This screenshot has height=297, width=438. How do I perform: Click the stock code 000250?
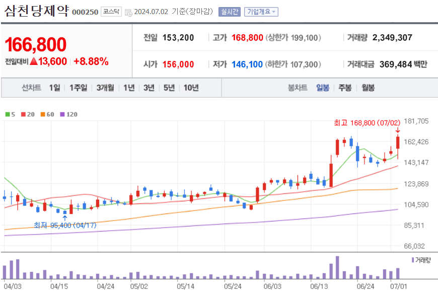tap(85, 12)
